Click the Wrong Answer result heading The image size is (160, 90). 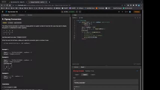click(x=78, y=71)
